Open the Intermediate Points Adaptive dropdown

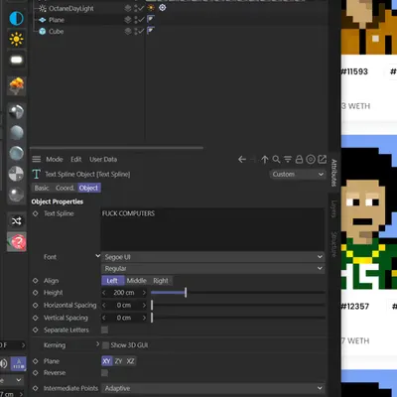click(213, 388)
